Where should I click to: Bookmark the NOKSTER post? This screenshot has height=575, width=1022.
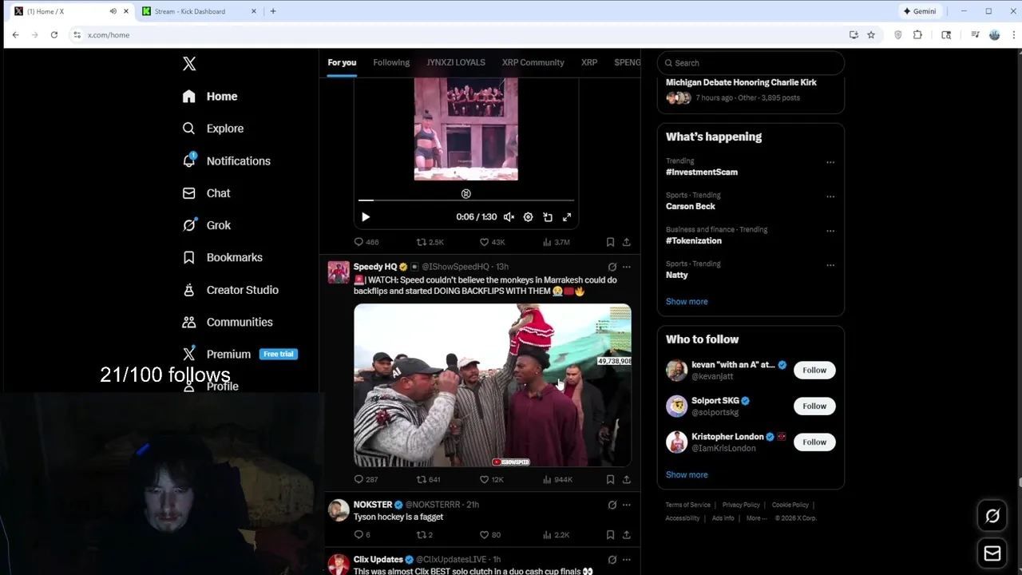[610, 534]
